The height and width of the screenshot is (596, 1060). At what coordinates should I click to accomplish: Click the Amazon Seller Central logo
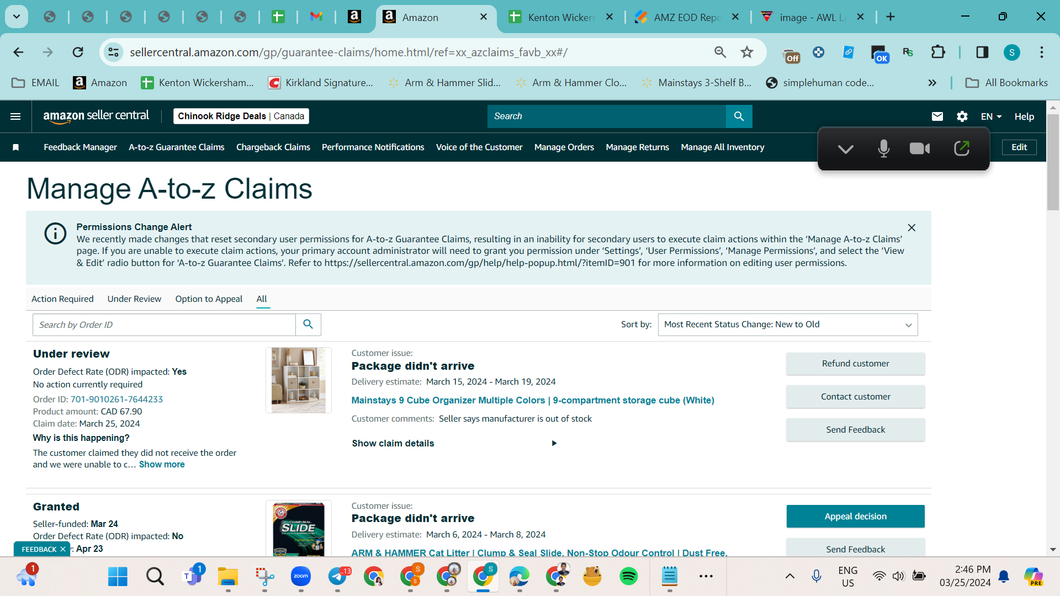(x=96, y=116)
